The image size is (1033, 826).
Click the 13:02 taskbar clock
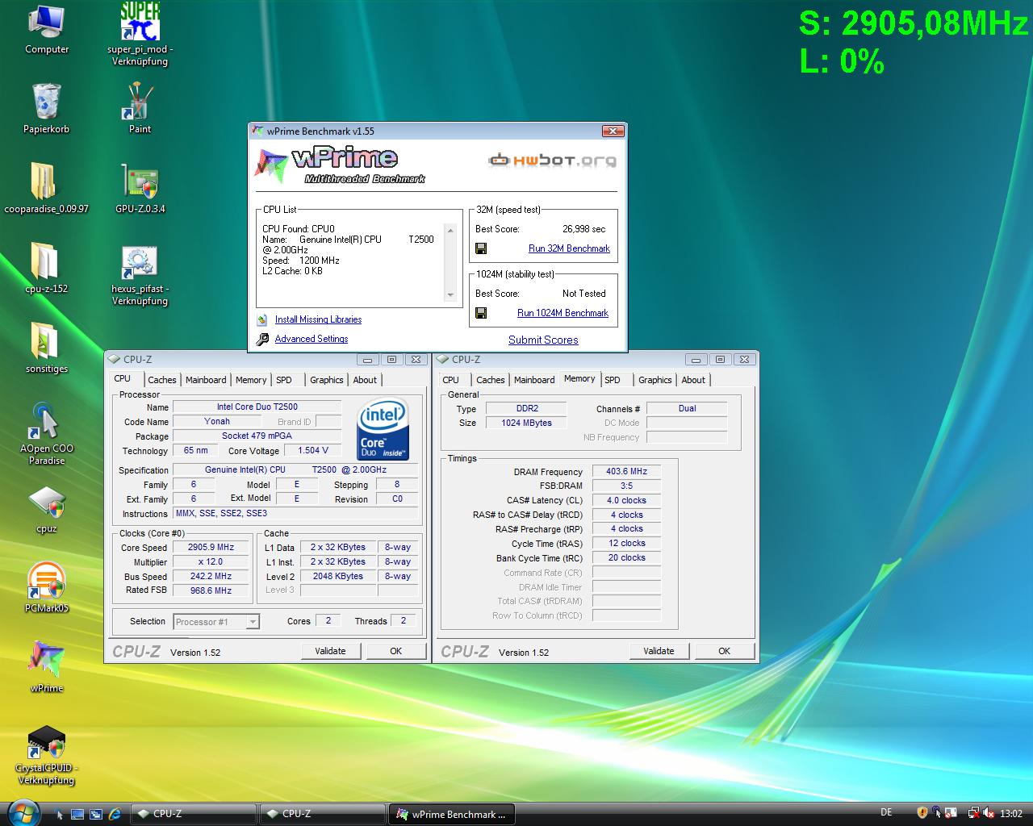coord(1011,814)
